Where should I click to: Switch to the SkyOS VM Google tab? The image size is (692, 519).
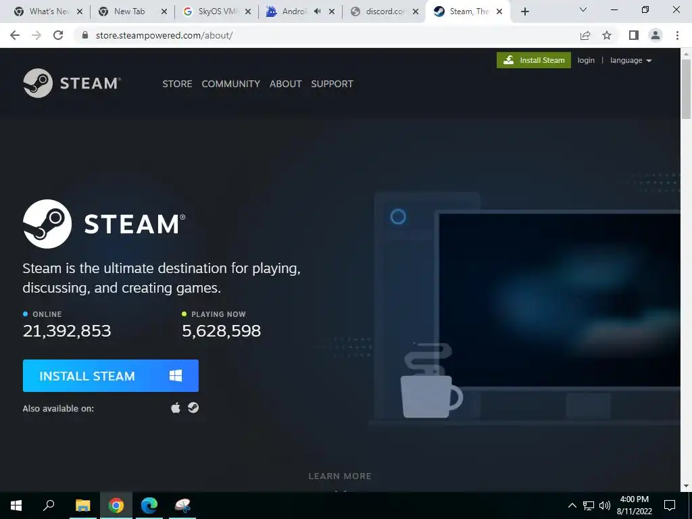pyautogui.click(x=217, y=11)
